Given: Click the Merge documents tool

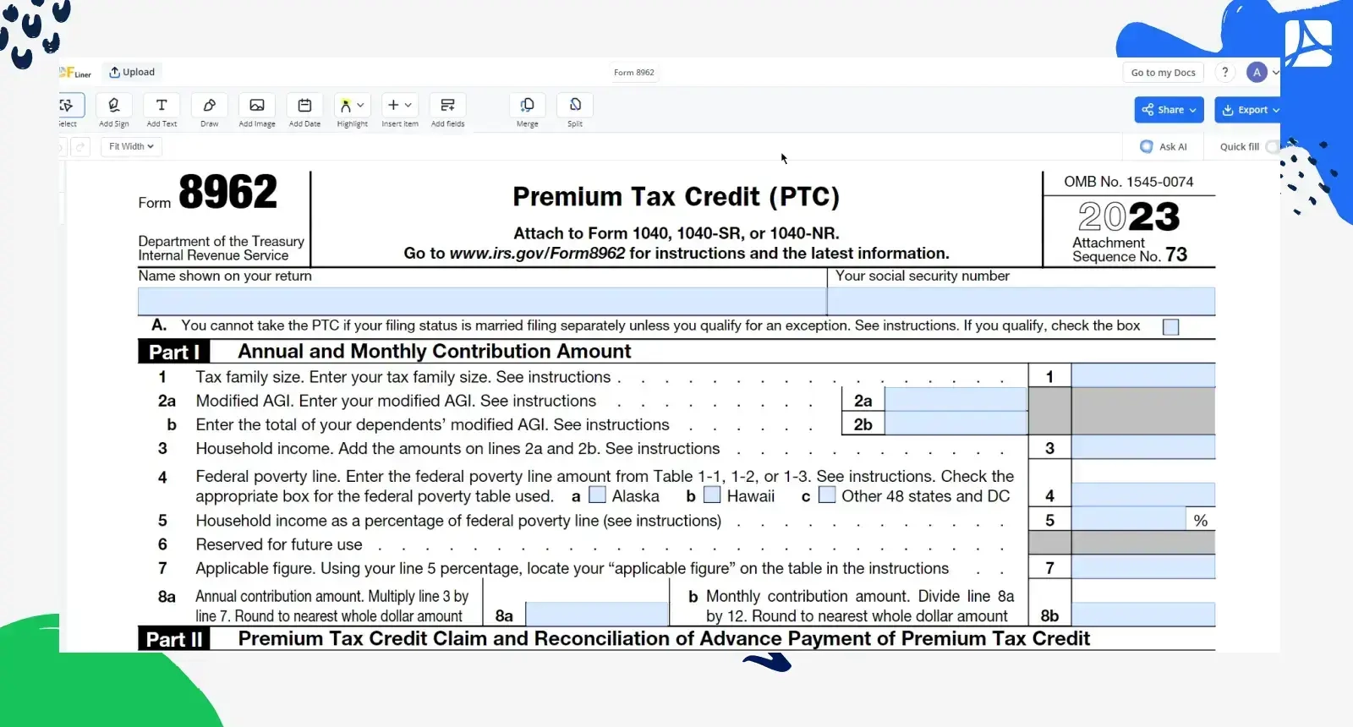Looking at the screenshot, I should 527,111.
